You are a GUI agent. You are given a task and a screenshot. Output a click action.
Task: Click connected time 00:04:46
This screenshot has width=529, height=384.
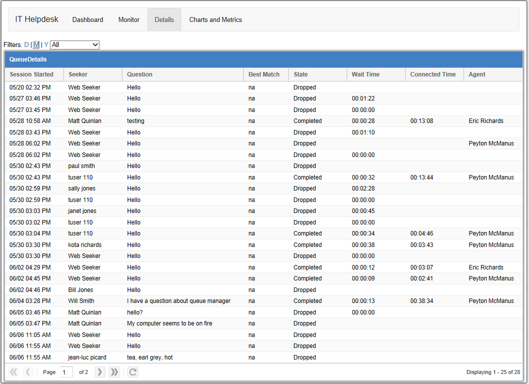tap(422, 233)
